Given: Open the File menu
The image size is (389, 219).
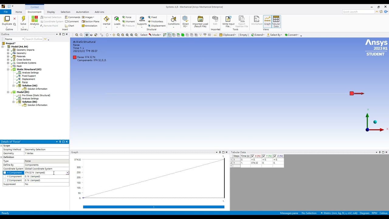Looking at the screenshot, I should [x=5, y=12].
